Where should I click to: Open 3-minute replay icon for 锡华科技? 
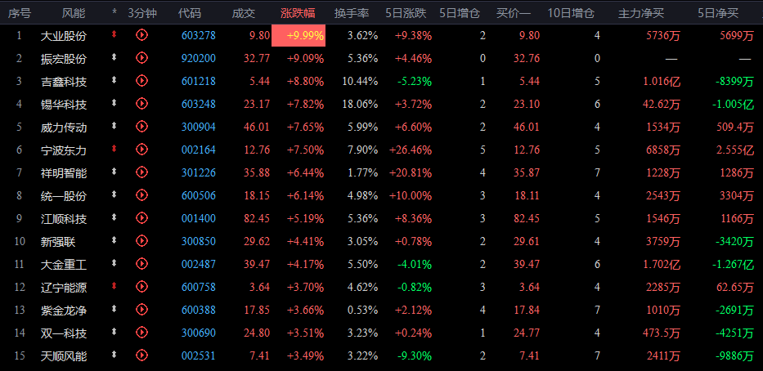click(x=141, y=104)
